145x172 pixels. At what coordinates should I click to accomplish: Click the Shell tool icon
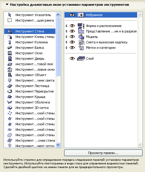tap(10, 102)
